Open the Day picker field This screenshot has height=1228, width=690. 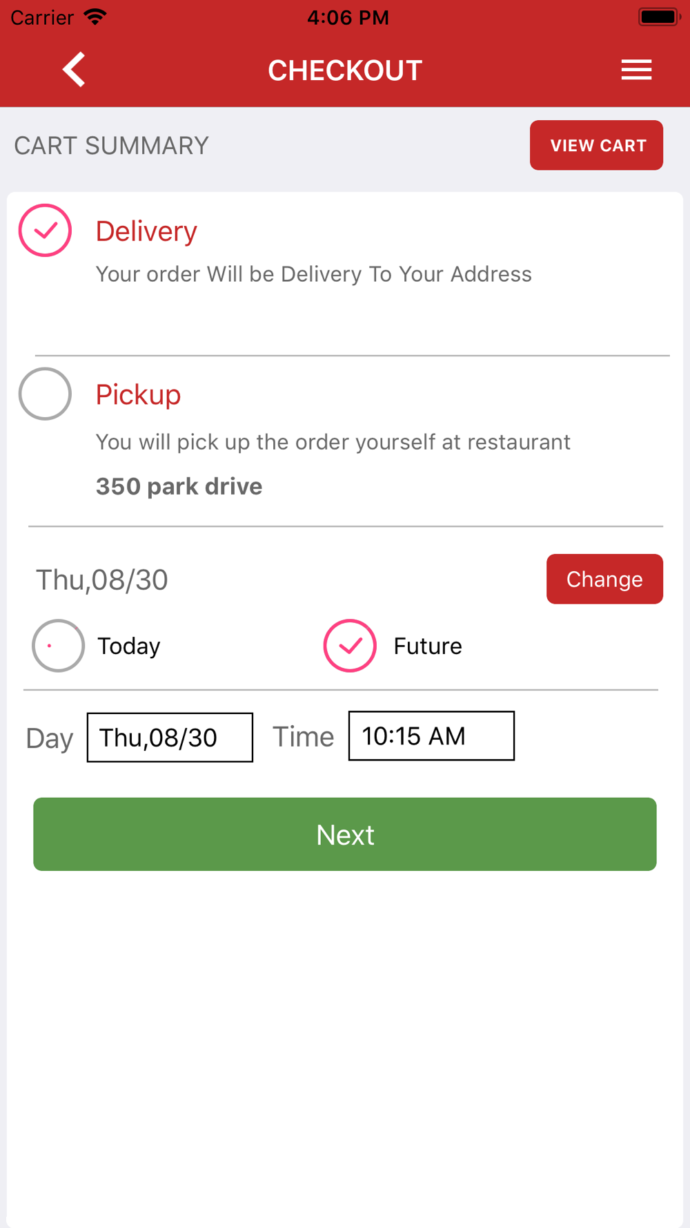click(170, 738)
